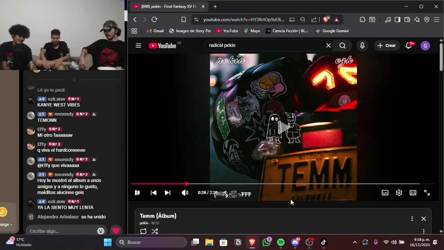Toggle the Brave sidebar panel
This screenshot has width=444, height=250.
point(397,20)
